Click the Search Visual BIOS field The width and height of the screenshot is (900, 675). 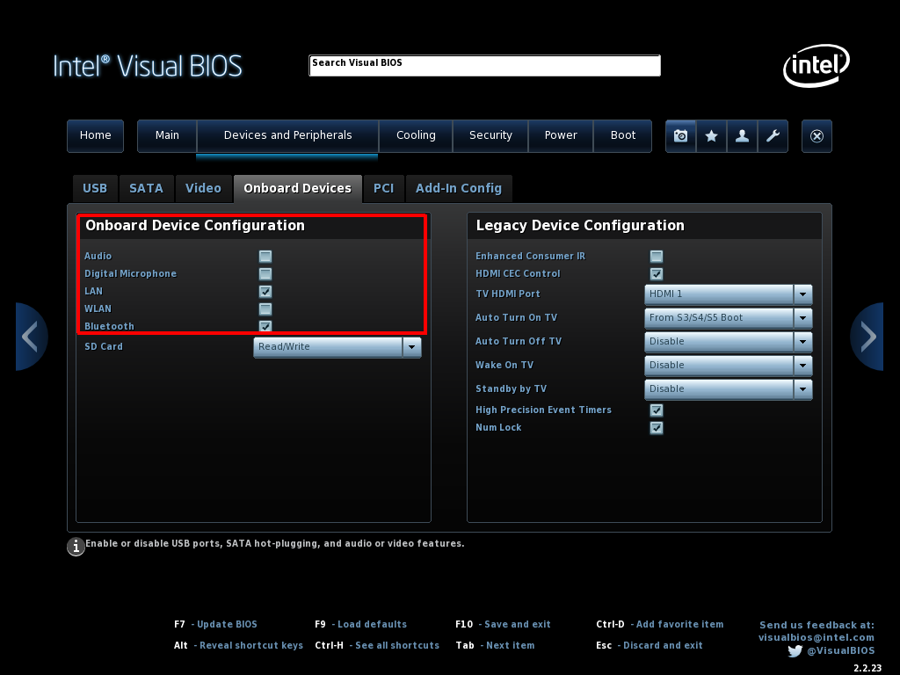(x=485, y=65)
